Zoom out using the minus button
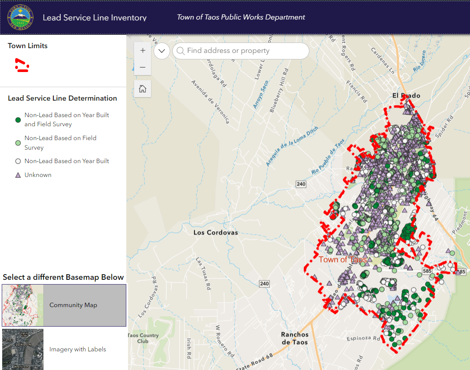Image resolution: width=470 pixels, height=370 pixels. click(x=143, y=67)
